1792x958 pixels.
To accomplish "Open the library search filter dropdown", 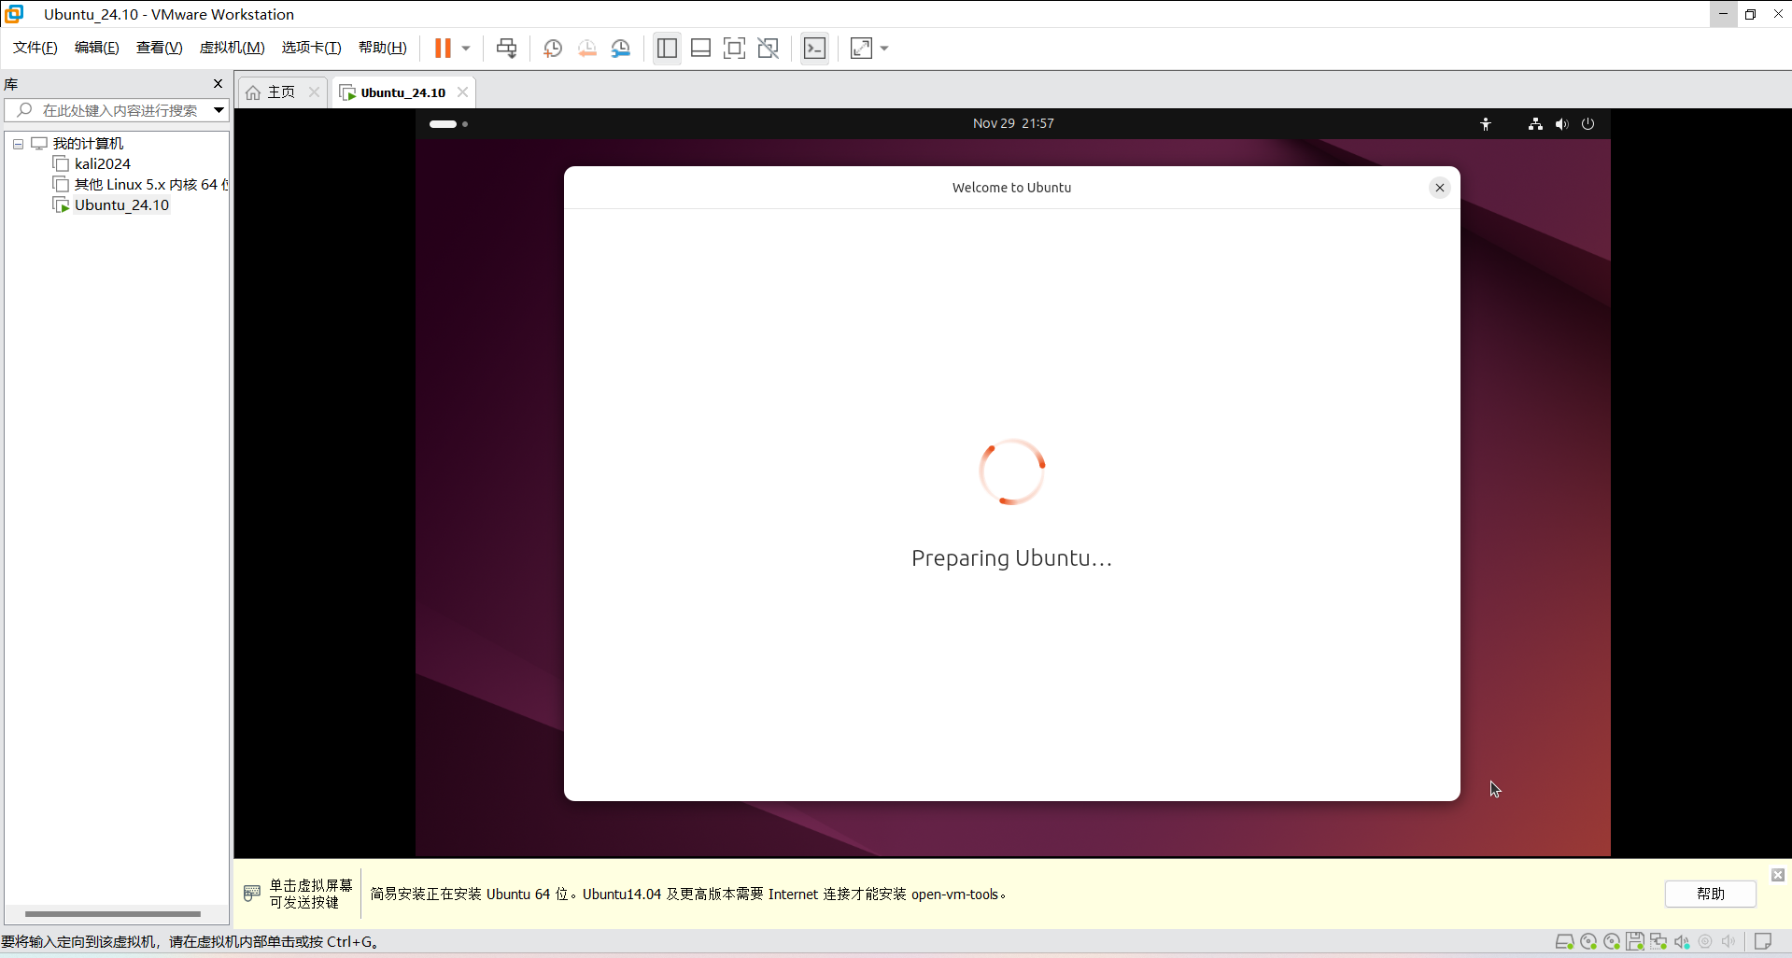I will (219, 110).
